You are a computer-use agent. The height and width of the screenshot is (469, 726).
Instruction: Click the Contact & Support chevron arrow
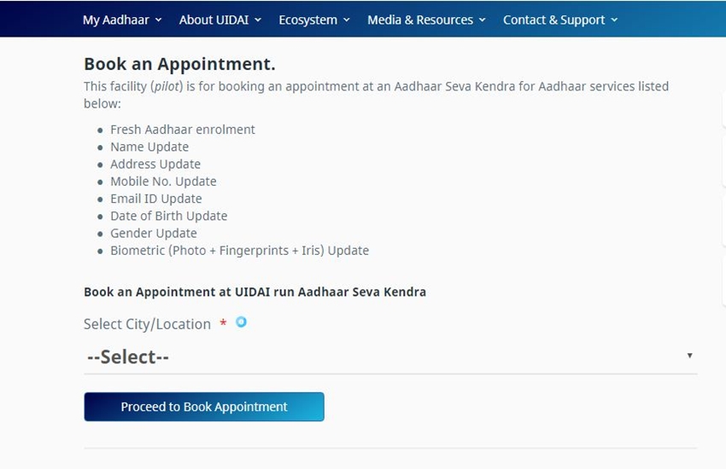pyautogui.click(x=614, y=20)
